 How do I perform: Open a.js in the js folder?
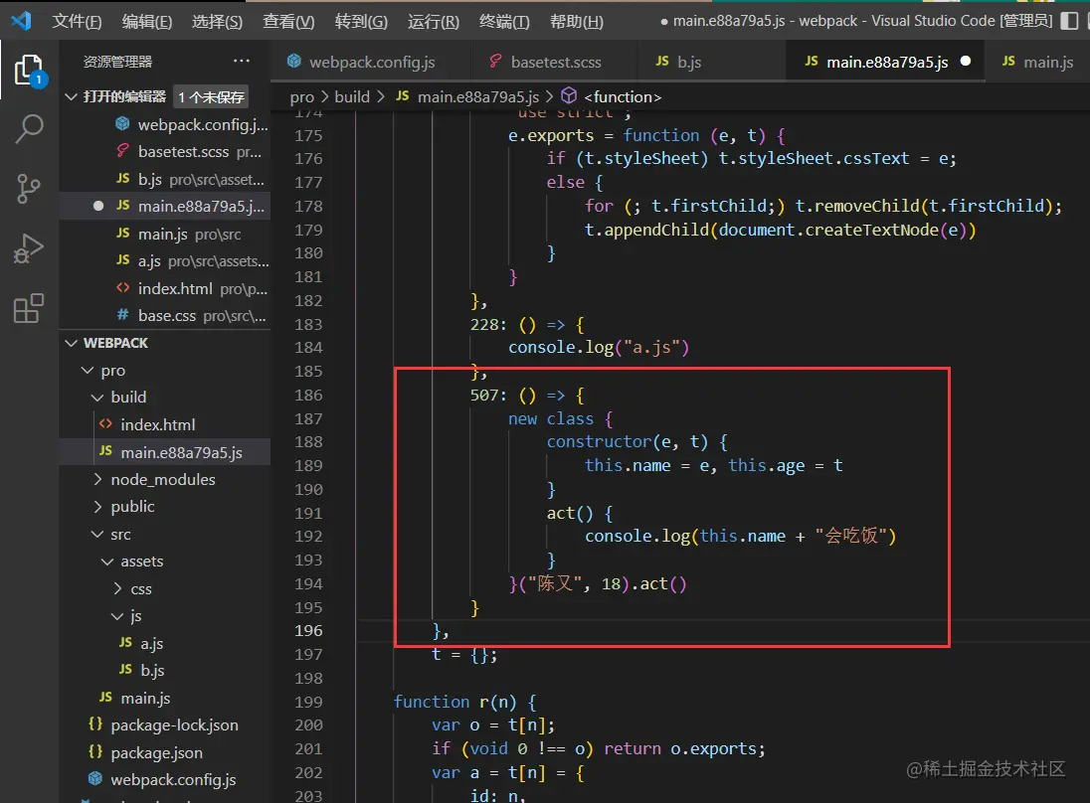point(165,643)
